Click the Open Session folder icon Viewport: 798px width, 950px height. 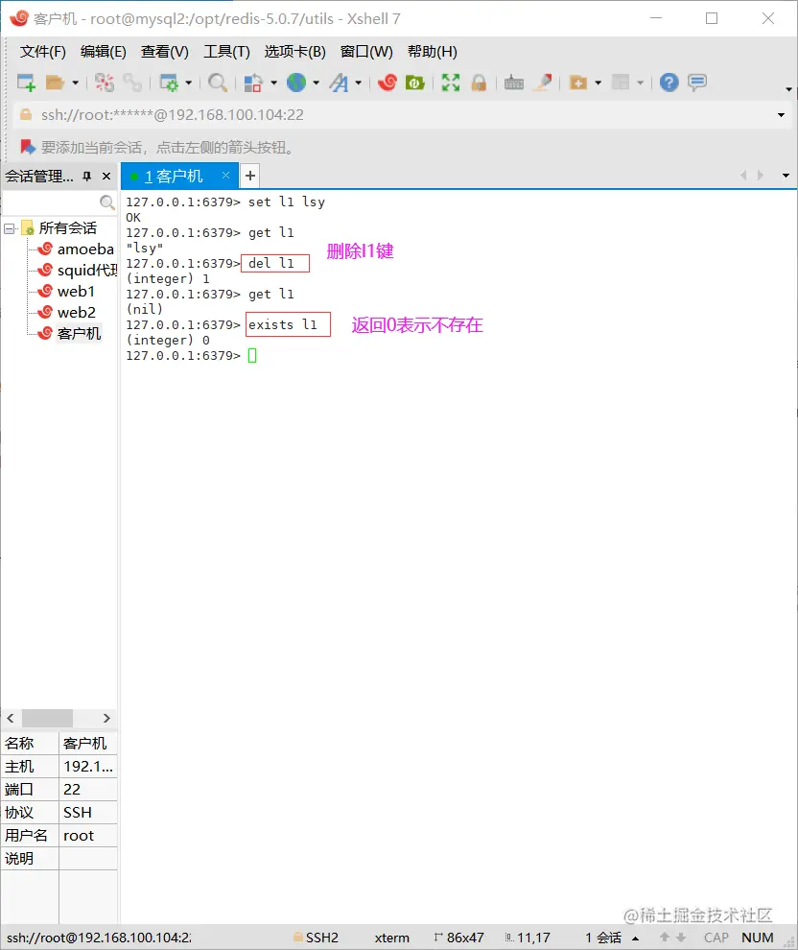55,83
